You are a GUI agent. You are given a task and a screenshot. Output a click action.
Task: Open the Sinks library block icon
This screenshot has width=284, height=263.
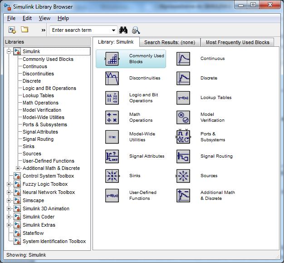click(x=112, y=176)
